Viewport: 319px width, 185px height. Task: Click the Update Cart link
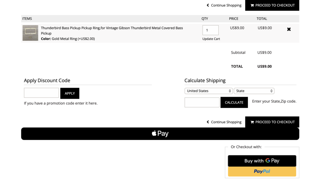click(211, 39)
